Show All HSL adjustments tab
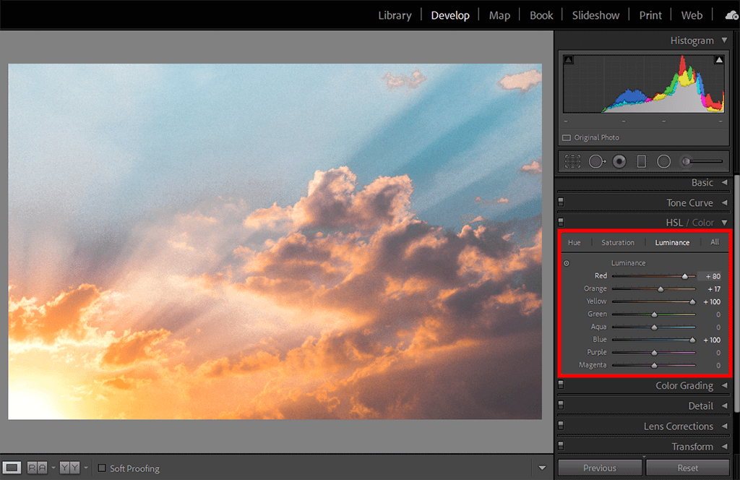The image size is (740, 480). [715, 242]
